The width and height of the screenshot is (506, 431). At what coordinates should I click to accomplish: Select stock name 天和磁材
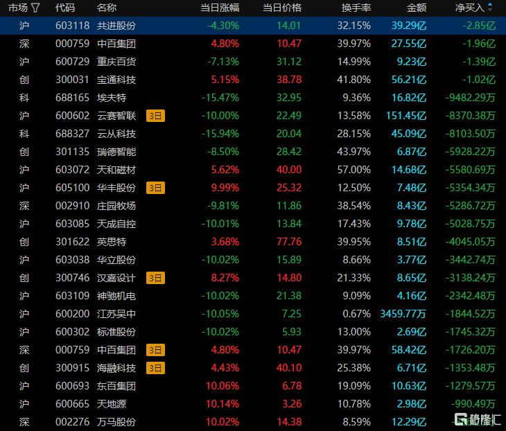click(116, 170)
